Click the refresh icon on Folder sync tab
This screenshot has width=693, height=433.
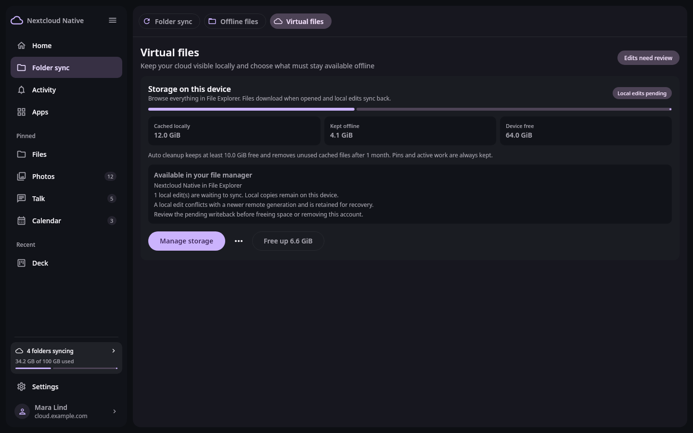pyautogui.click(x=147, y=21)
